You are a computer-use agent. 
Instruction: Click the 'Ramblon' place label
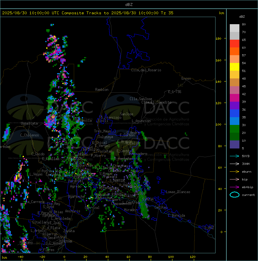coord(102,90)
